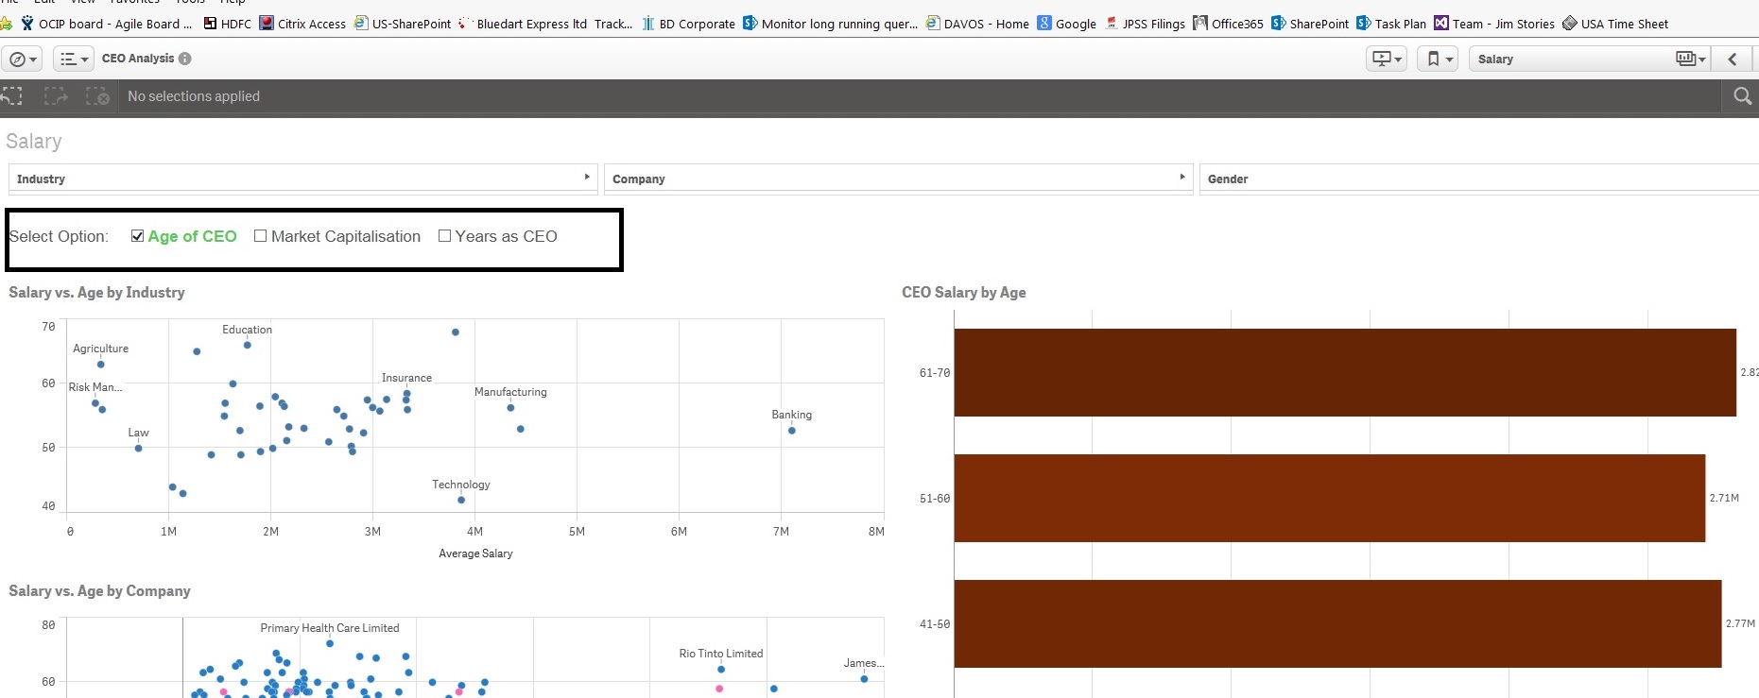
Task: Click the CEO Salary by Age title
Action: (964, 293)
